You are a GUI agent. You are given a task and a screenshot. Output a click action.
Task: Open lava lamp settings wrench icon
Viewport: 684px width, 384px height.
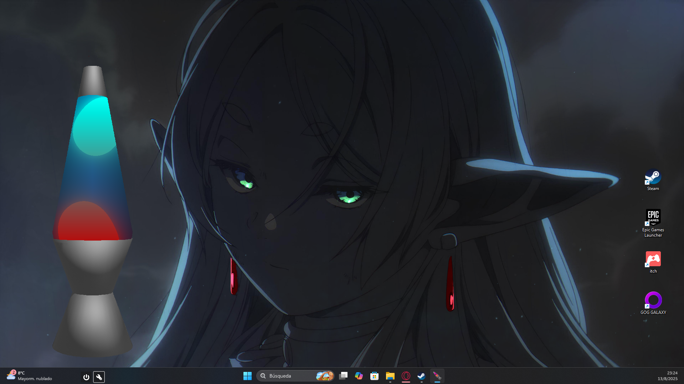coord(99,377)
